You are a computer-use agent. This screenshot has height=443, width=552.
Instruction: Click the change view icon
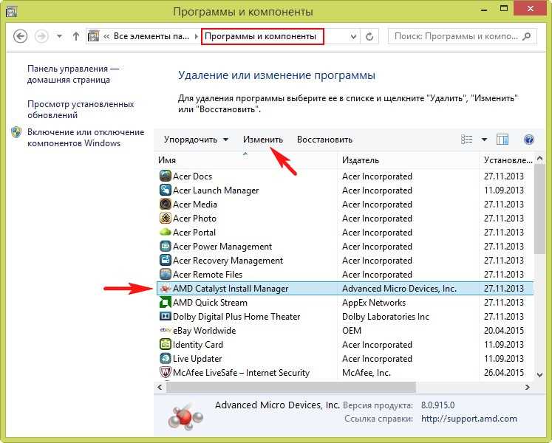pos(467,140)
